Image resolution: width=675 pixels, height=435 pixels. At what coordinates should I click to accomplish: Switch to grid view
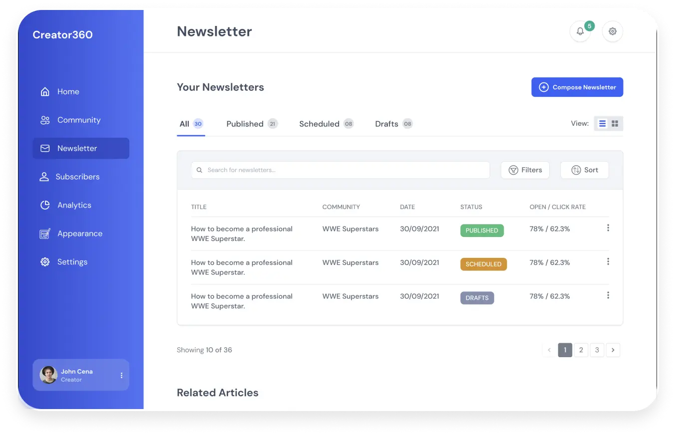tap(615, 124)
